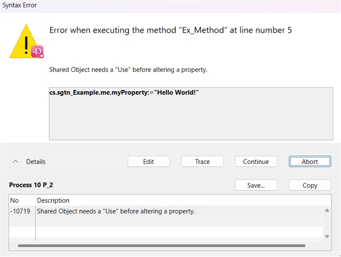Click the "Description" column header

click(53, 200)
